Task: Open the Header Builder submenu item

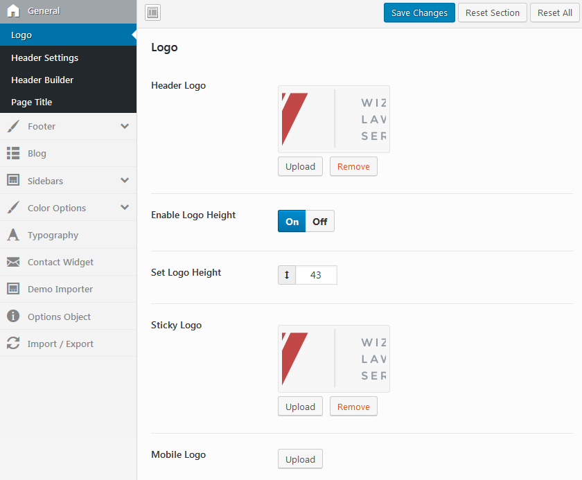Action: point(42,80)
